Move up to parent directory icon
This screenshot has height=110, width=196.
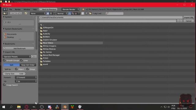(x=17, y=13)
